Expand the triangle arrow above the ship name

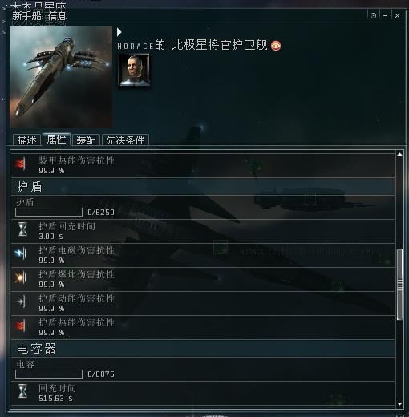[119, 32]
